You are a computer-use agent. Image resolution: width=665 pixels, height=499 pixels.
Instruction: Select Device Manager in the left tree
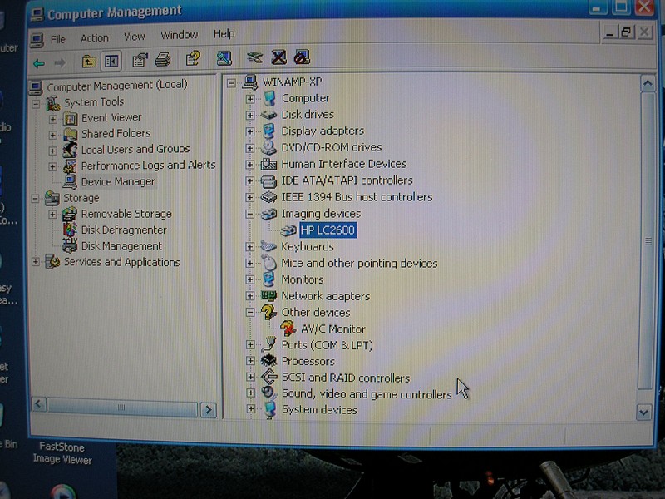click(118, 181)
